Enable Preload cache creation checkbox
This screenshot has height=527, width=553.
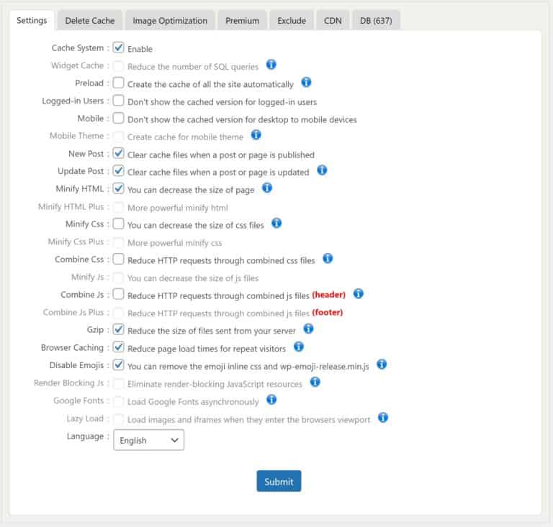119,83
